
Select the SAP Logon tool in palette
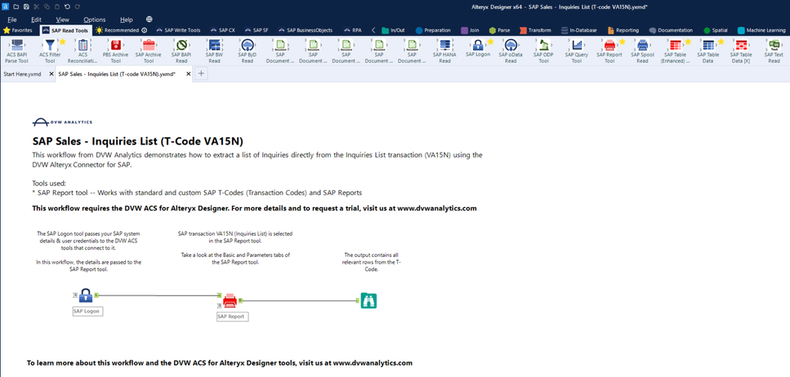tap(478, 48)
